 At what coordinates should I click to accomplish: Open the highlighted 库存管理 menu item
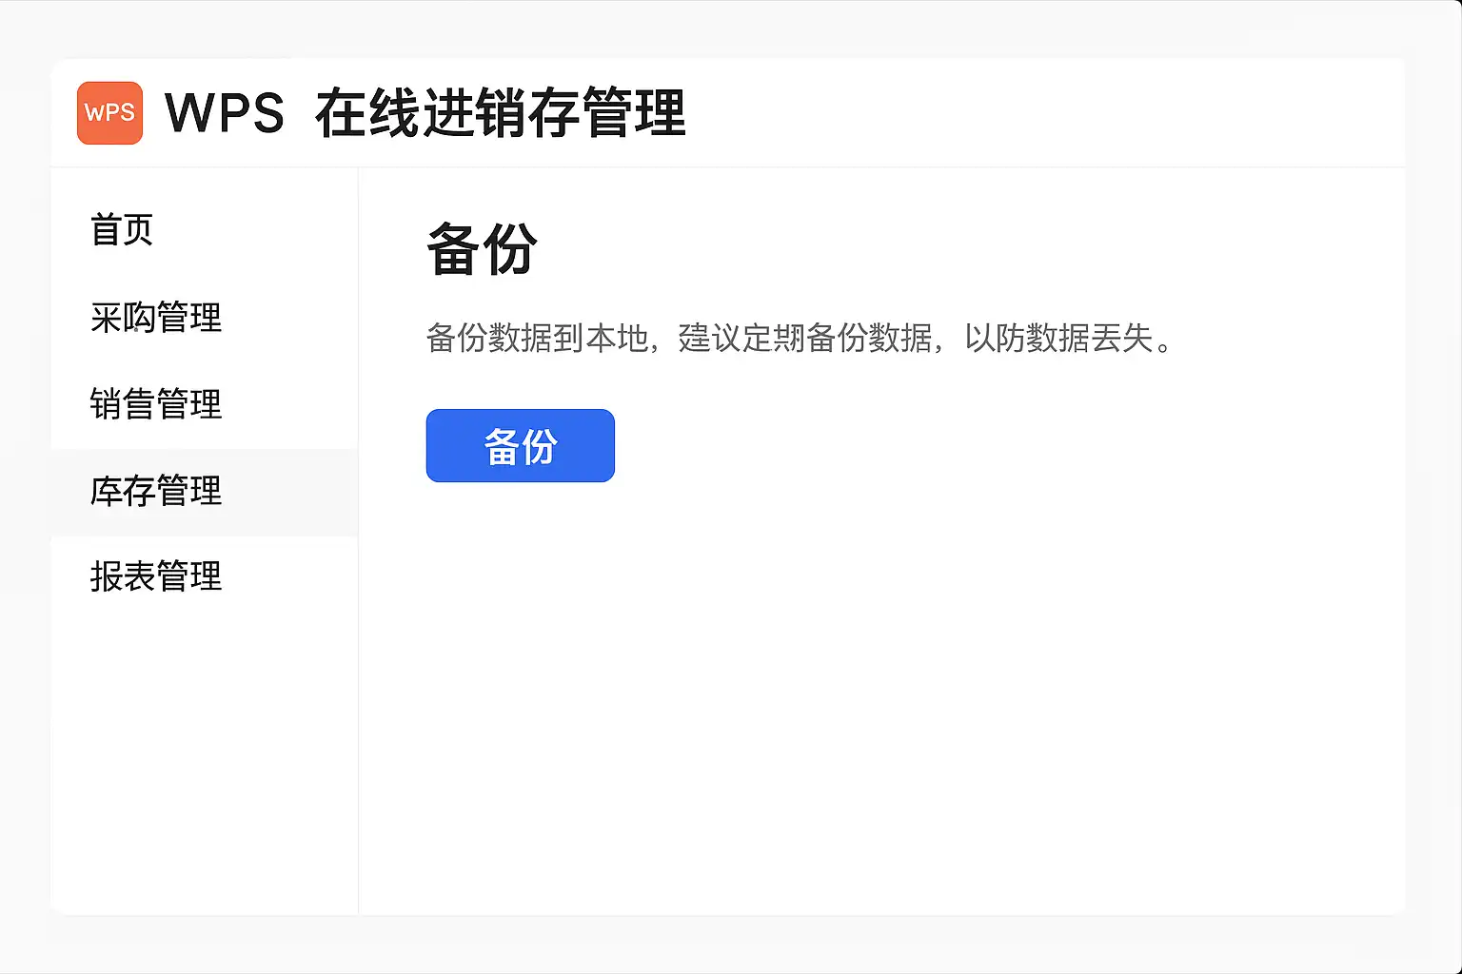[156, 492]
